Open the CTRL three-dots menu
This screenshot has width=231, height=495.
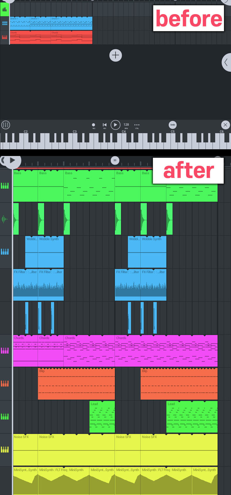pos(137,126)
